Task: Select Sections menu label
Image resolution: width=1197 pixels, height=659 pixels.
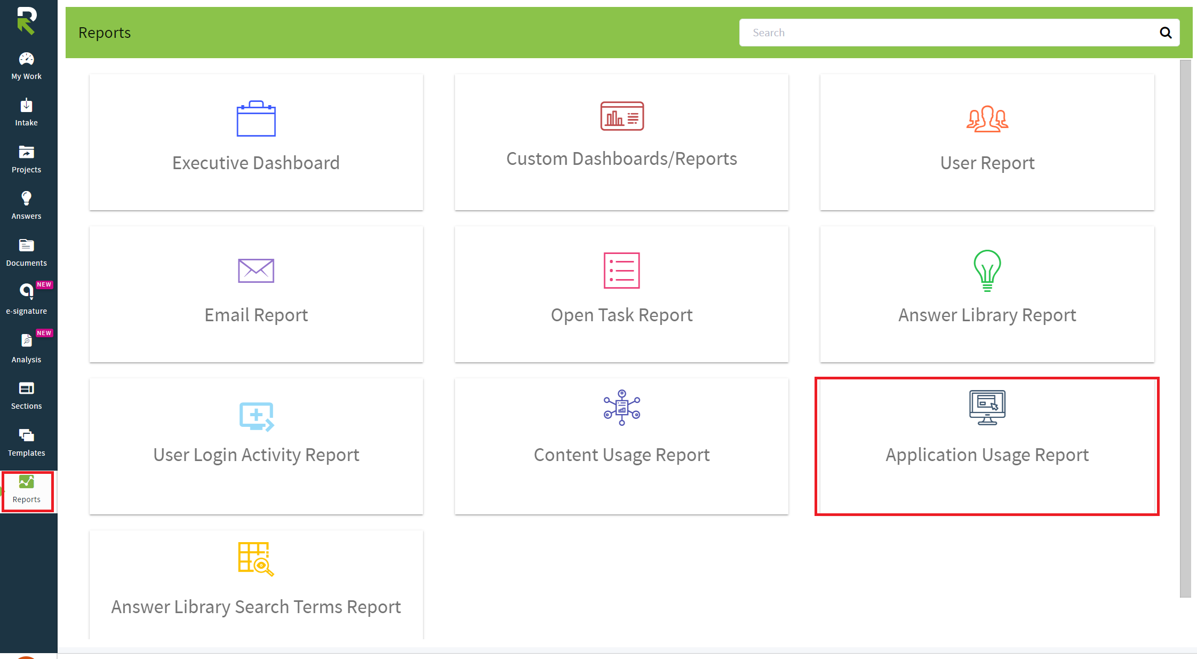Action: coord(27,406)
